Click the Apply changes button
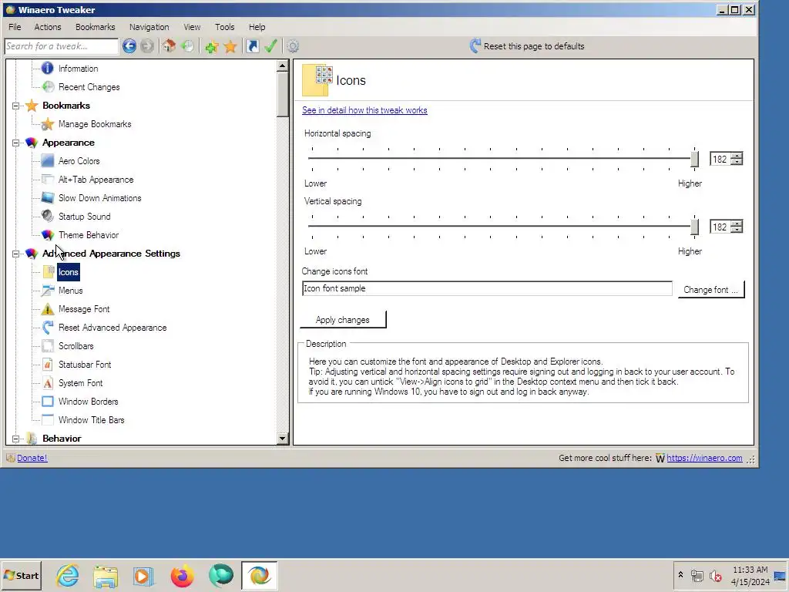 pyautogui.click(x=343, y=320)
